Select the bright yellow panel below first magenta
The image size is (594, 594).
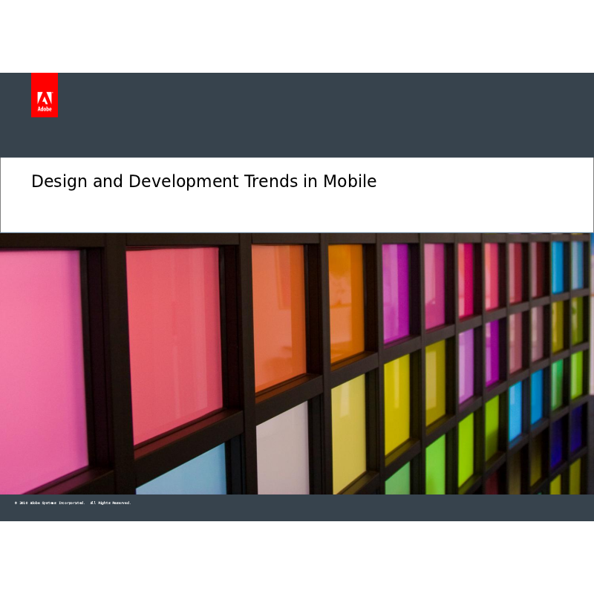(396, 404)
